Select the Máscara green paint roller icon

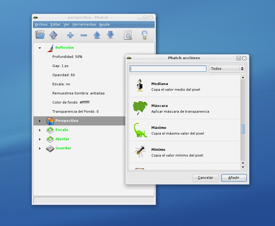[140, 108]
